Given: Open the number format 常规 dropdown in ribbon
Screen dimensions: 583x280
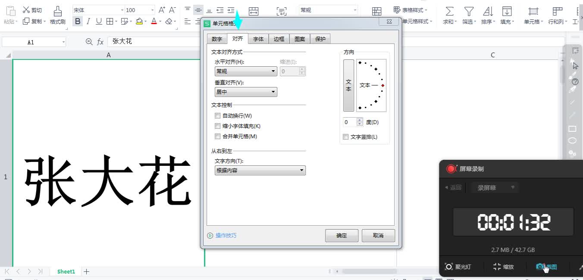Looking at the screenshot, I should (x=355, y=10).
